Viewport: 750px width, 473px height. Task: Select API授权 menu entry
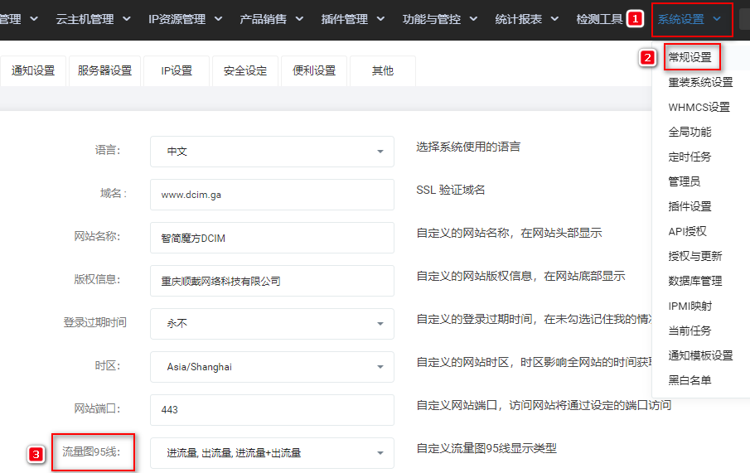pos(687,231)
